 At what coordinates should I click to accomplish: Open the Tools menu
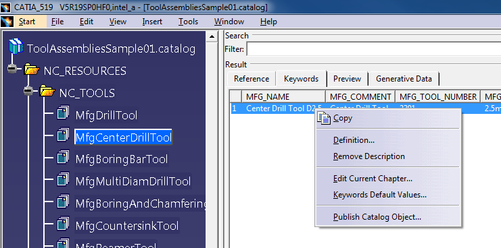tap(188, 22)
